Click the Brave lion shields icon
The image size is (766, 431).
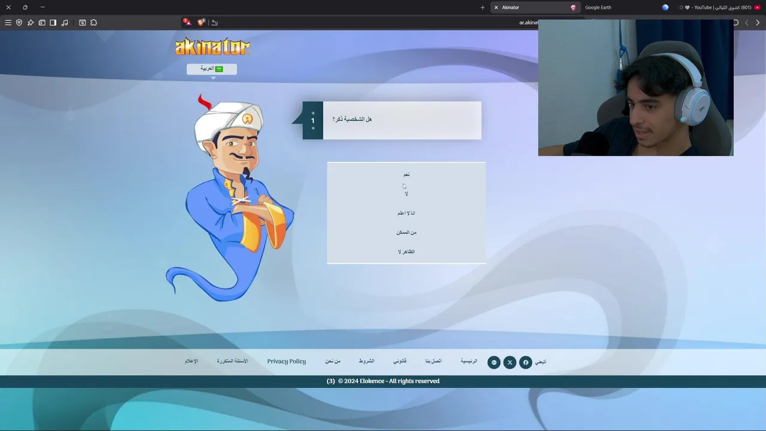coord(202,22)
